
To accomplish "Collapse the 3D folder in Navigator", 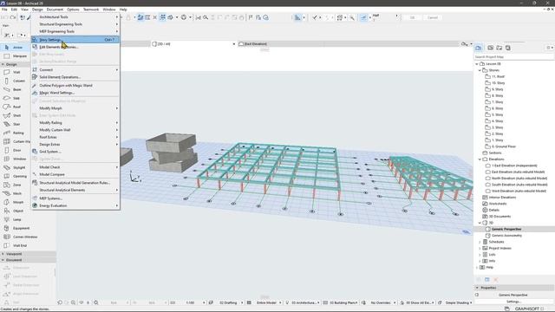I will click(x=480, y=223).
